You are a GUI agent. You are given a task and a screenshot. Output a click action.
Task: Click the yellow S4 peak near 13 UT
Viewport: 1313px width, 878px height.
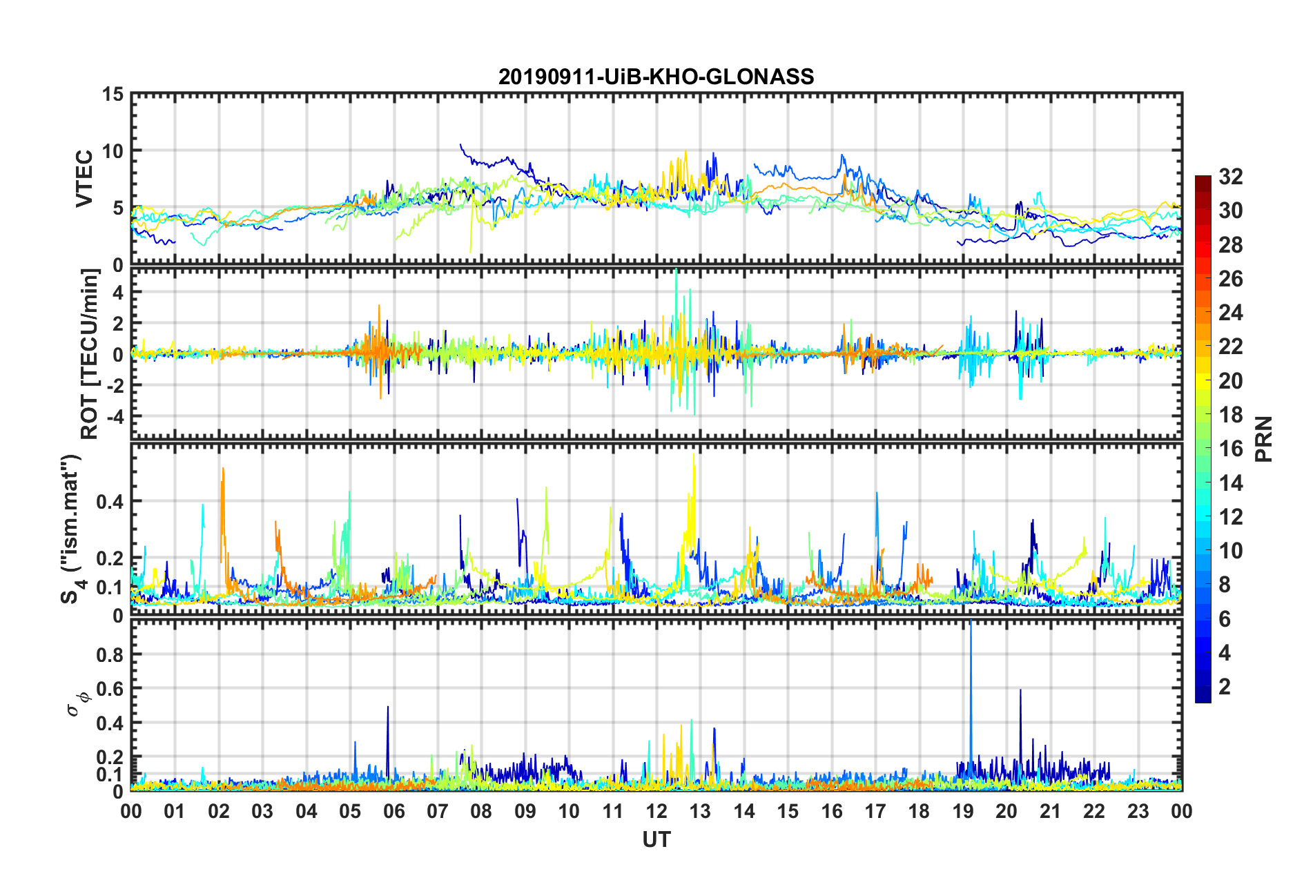pos(692,497)
